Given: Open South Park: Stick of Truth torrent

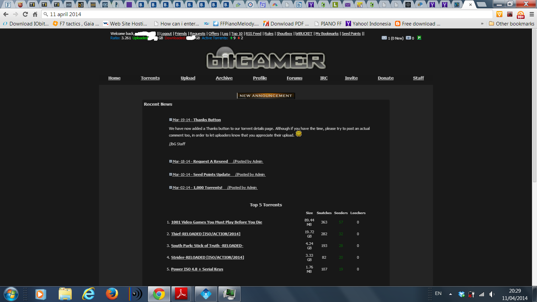Looking at the screenshot, I should coord(207,246).
